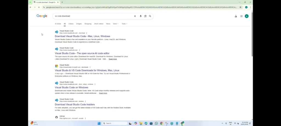Open Google Lens image search

point(145,16)
